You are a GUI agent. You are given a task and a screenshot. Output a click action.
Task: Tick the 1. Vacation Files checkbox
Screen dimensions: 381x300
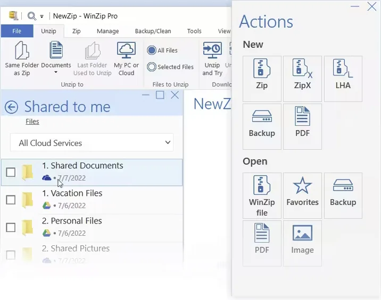11,200
